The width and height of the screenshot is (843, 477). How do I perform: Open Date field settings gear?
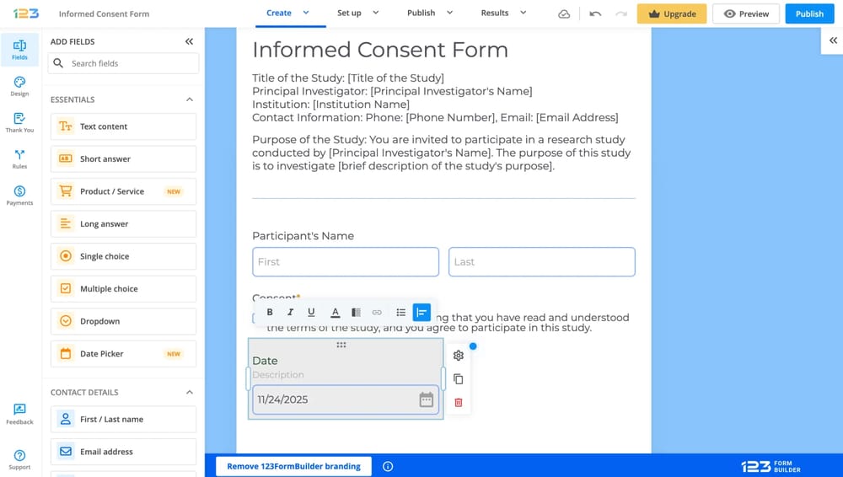[x=459, y=356]
